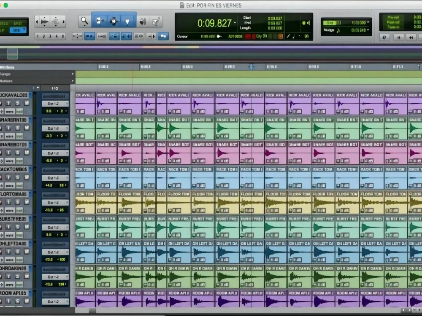
Task: Select the Selector tool
Action: [x=114, y=21]
